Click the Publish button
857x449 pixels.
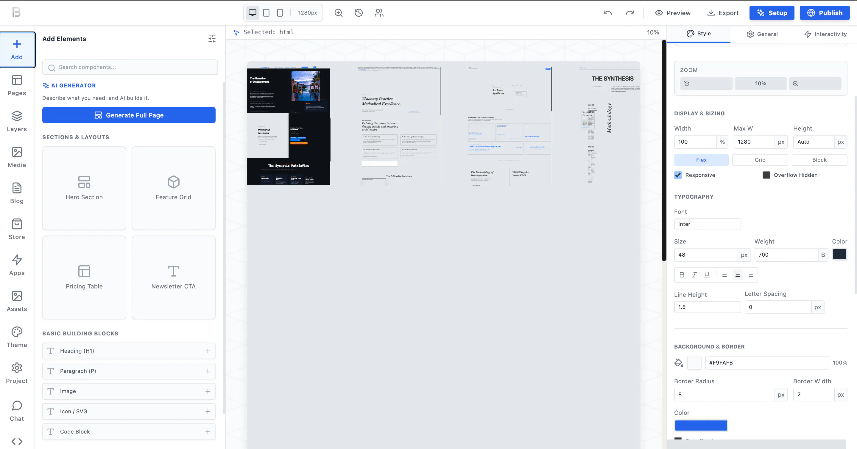tap(825, 13)
